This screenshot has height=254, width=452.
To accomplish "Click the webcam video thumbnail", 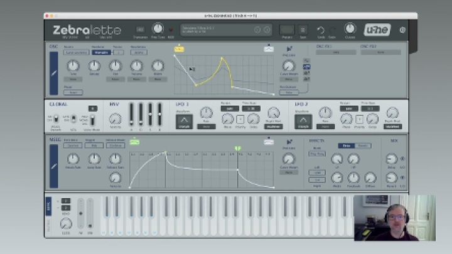I will point(395,218).
